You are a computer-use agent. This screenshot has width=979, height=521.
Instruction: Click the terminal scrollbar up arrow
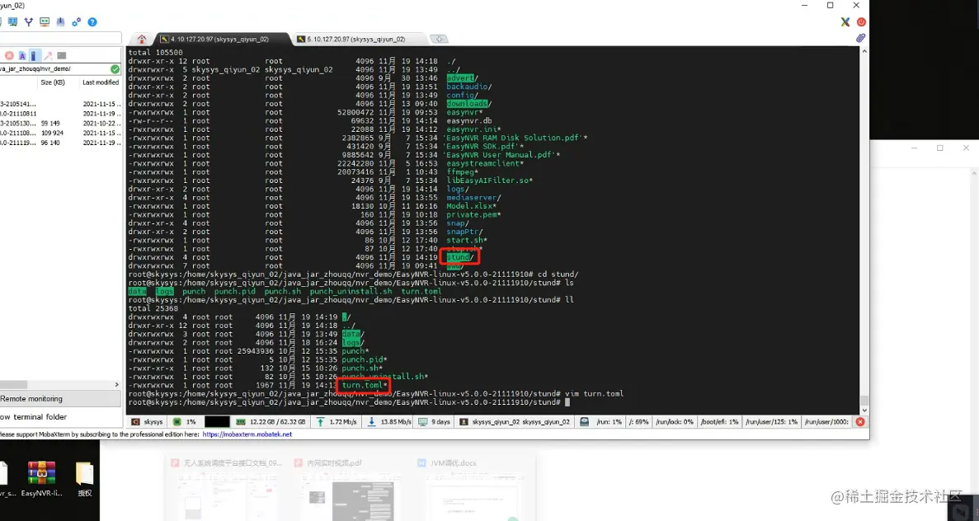(864, 51)
